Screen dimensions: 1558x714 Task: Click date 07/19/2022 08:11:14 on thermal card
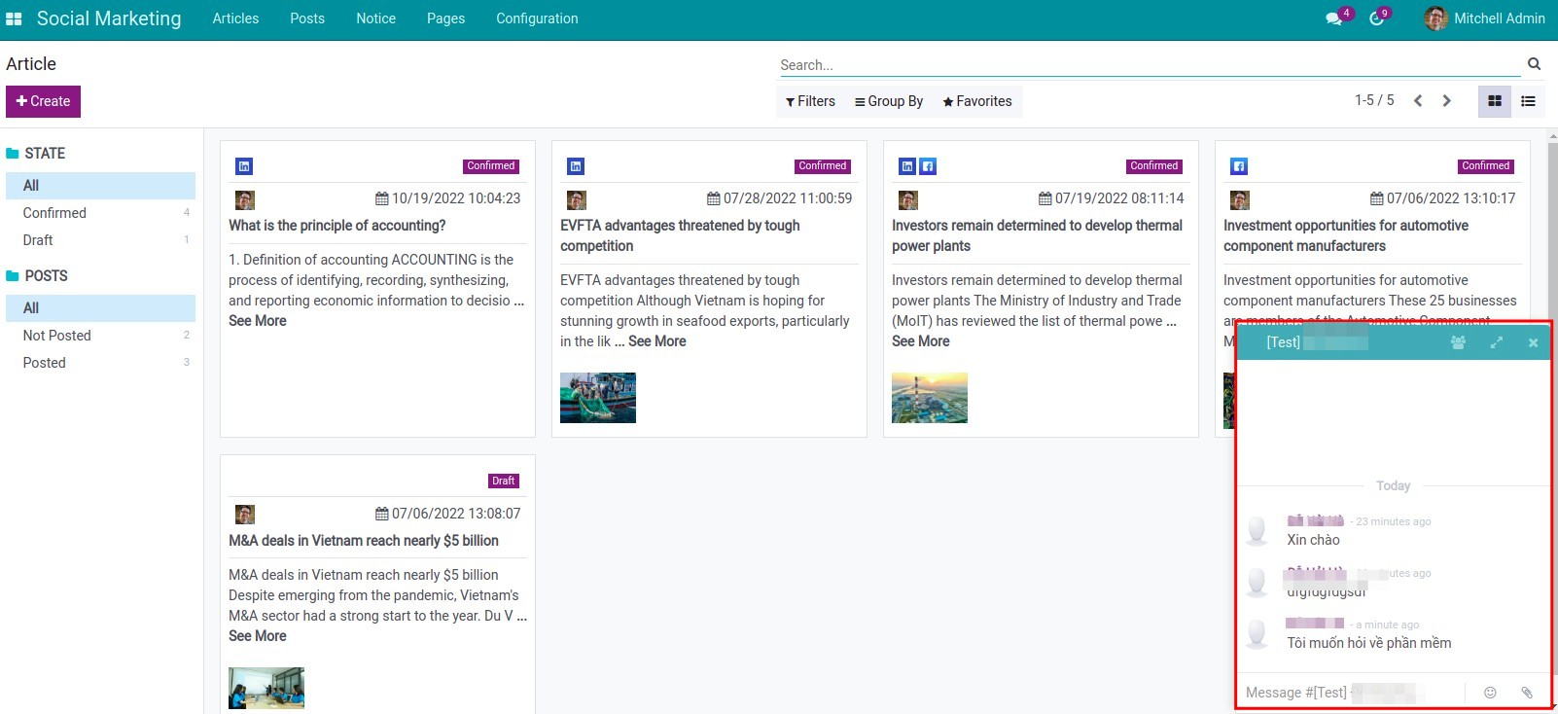point(1119,198)
